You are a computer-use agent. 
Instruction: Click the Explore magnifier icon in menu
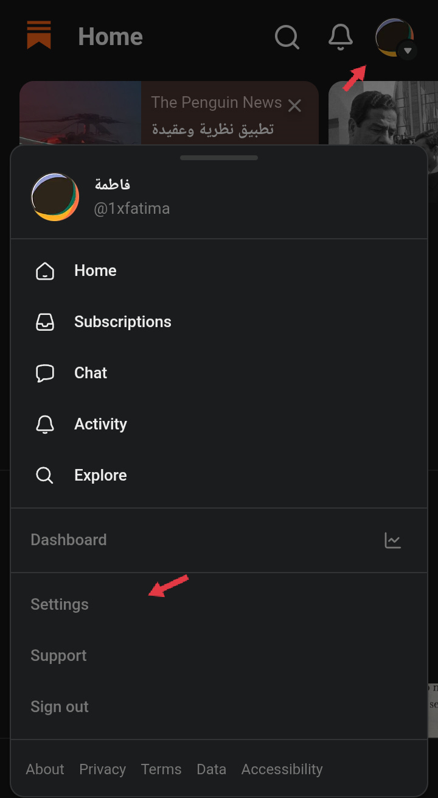pos(45,476)
